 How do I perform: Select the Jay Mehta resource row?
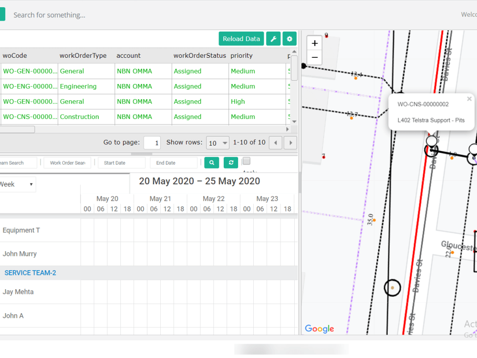[x=148, y=292]
